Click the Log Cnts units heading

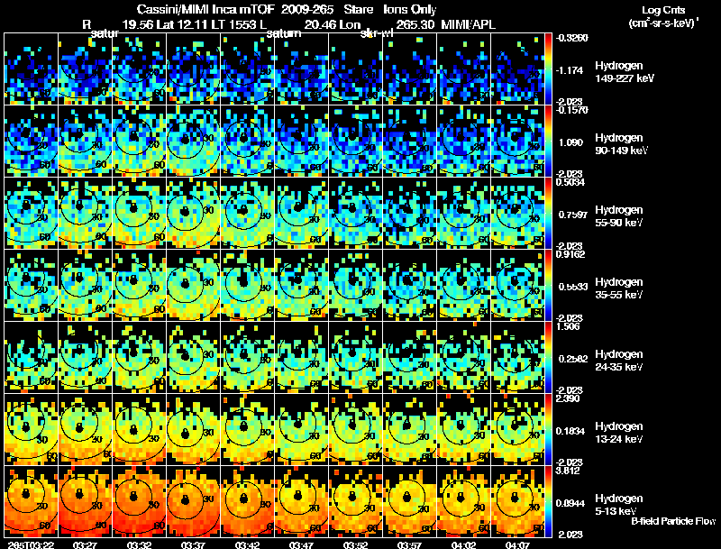coord(663,16)
